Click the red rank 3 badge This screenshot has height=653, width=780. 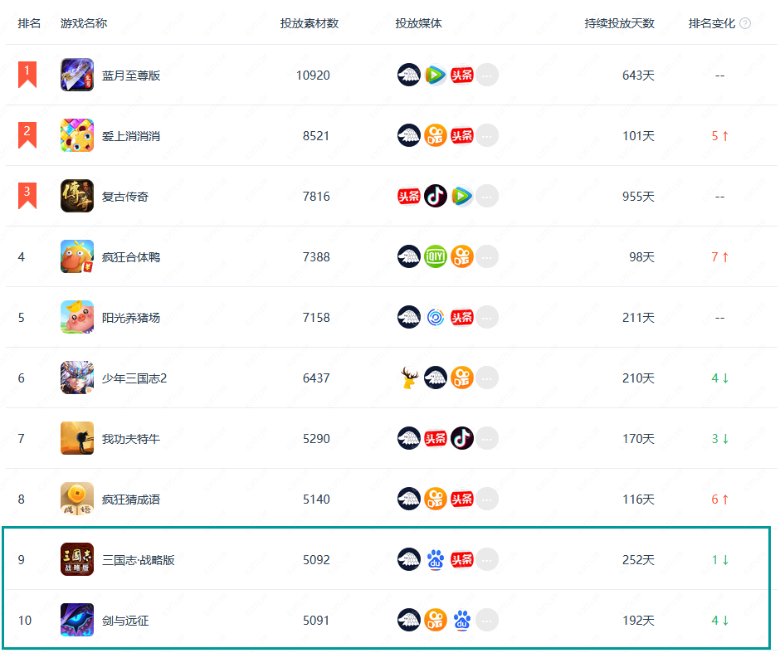[x=27, y=195]
